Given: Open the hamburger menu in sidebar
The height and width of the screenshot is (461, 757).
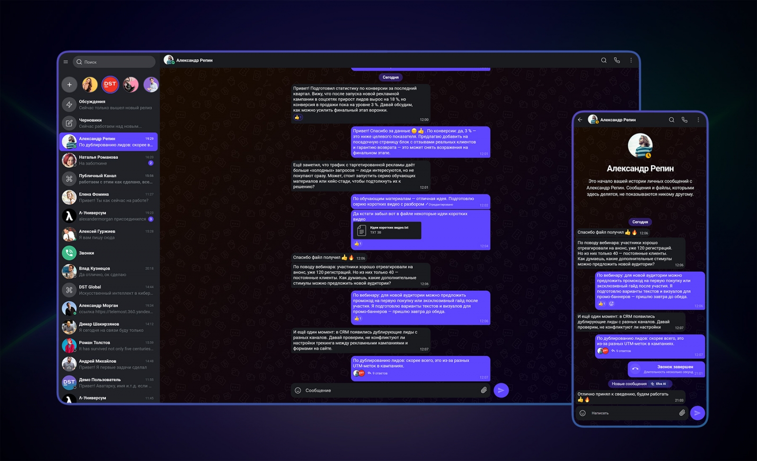Looking at the screenshot, I should tap(66, 62).
